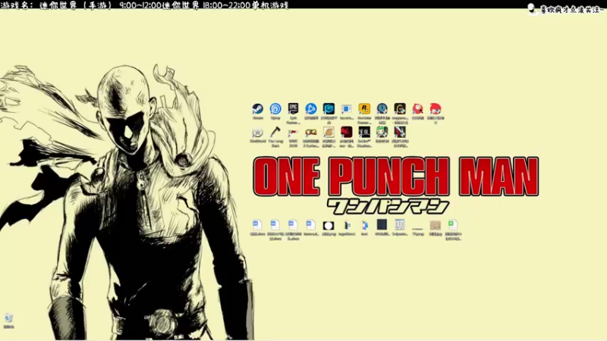607x341 pixels.
Task: Open the dark teal cube-logo platform shortcut
Action: [329, 109]
